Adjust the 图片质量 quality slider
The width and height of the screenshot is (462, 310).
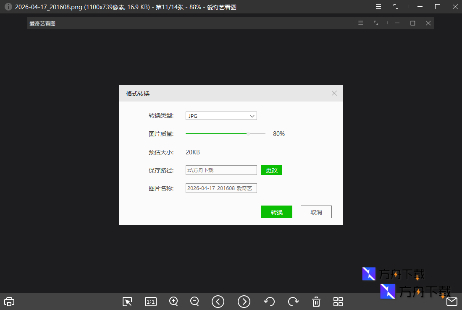point(248,133)
